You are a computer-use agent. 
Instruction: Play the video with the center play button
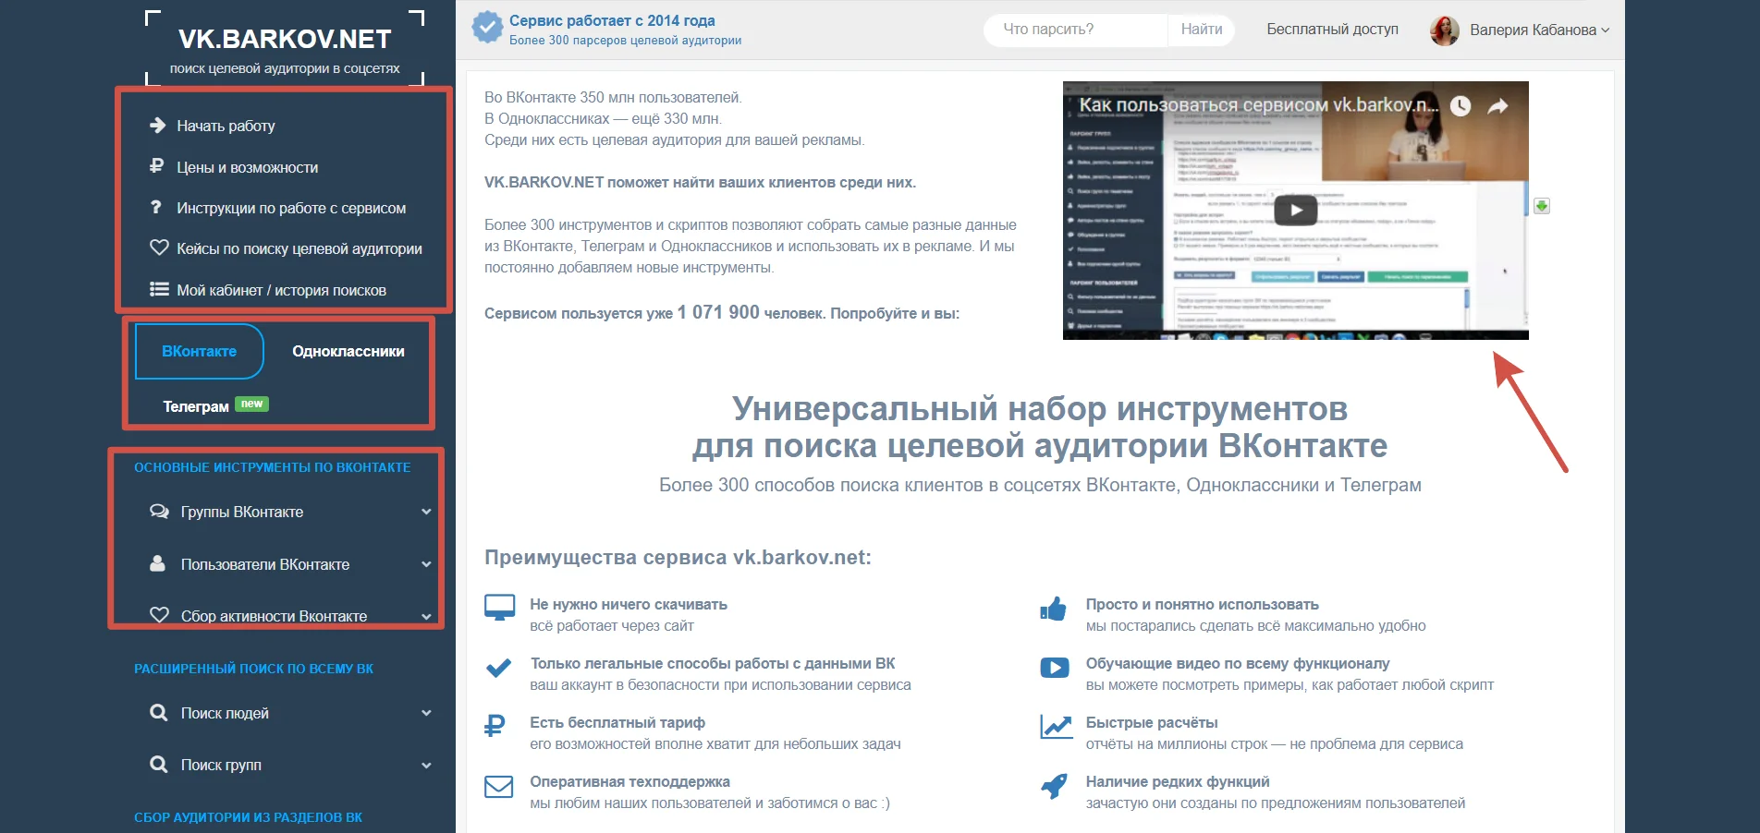[x=1296, y=211]
